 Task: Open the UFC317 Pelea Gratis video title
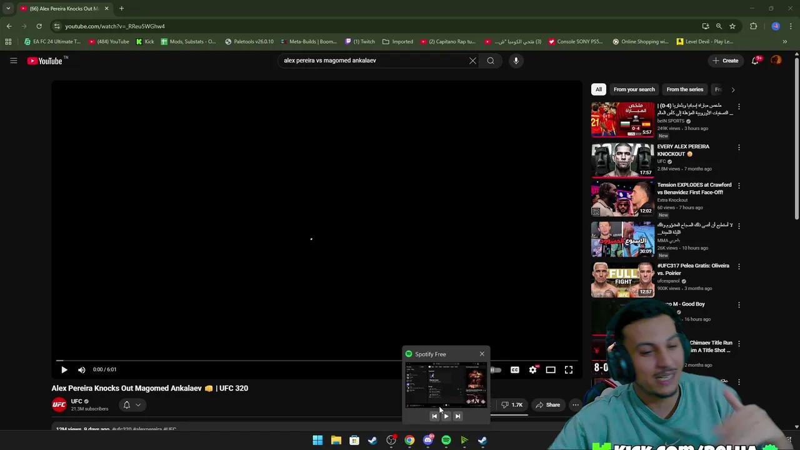click(693, 269)
